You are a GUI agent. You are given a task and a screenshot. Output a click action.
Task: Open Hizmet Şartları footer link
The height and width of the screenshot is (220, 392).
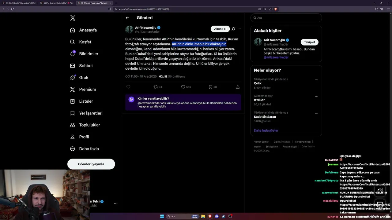(x=261, y=142)
